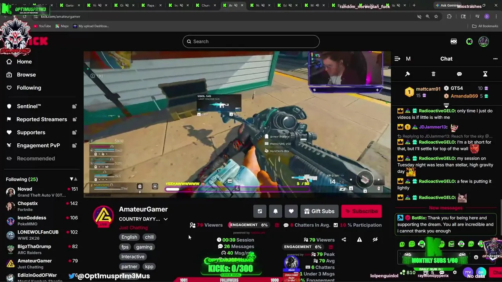The image size is (502, 282).
Task: Click the report warning triangle icon
Action: pos(359,240)
